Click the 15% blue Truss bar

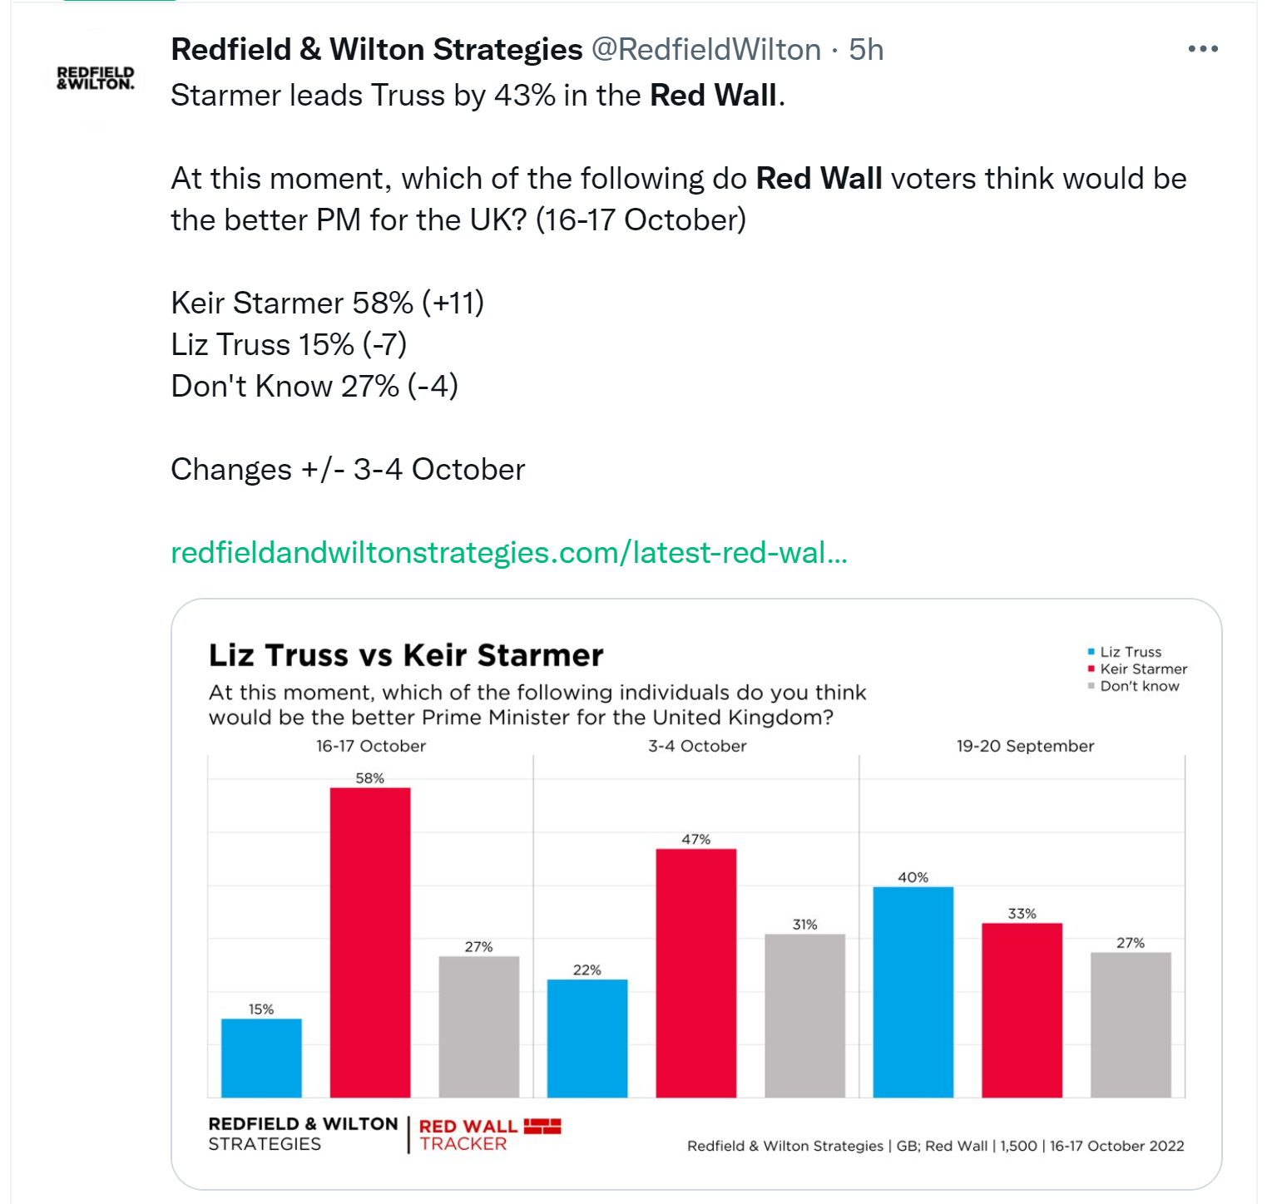(261, 1058)
